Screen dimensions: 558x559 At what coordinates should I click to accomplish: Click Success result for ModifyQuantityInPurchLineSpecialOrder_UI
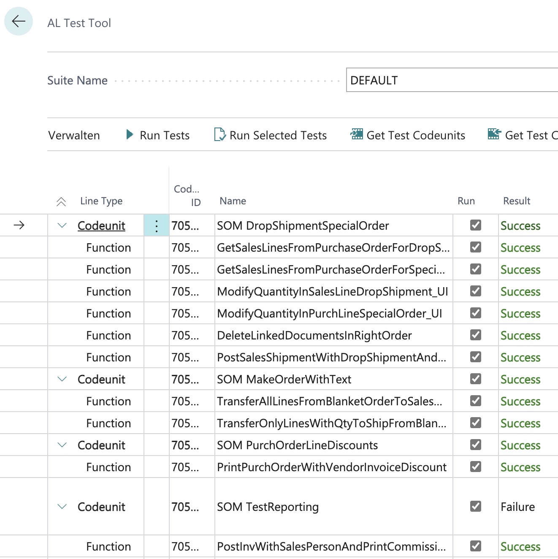tap(520, 314)
